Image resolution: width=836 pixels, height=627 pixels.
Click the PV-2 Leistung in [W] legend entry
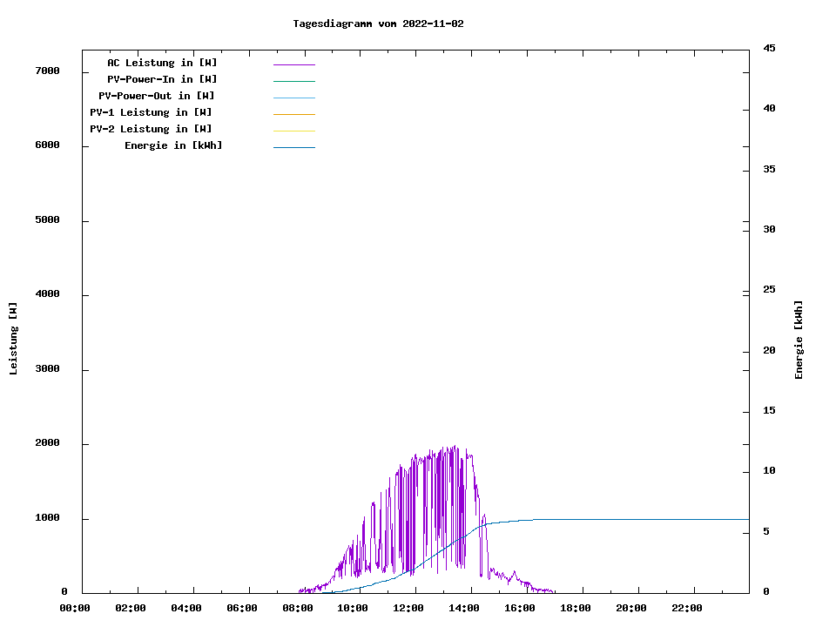151,129
